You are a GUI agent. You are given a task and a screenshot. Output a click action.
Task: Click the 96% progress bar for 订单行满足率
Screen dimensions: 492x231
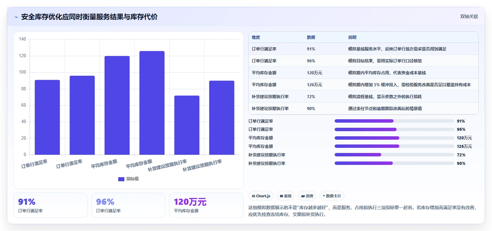coord(394,129)
